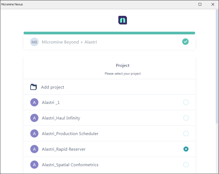Click the Micromine Nexus logo icon
The width and height of the screenshot is (219, 174).
tap(123, 20)
